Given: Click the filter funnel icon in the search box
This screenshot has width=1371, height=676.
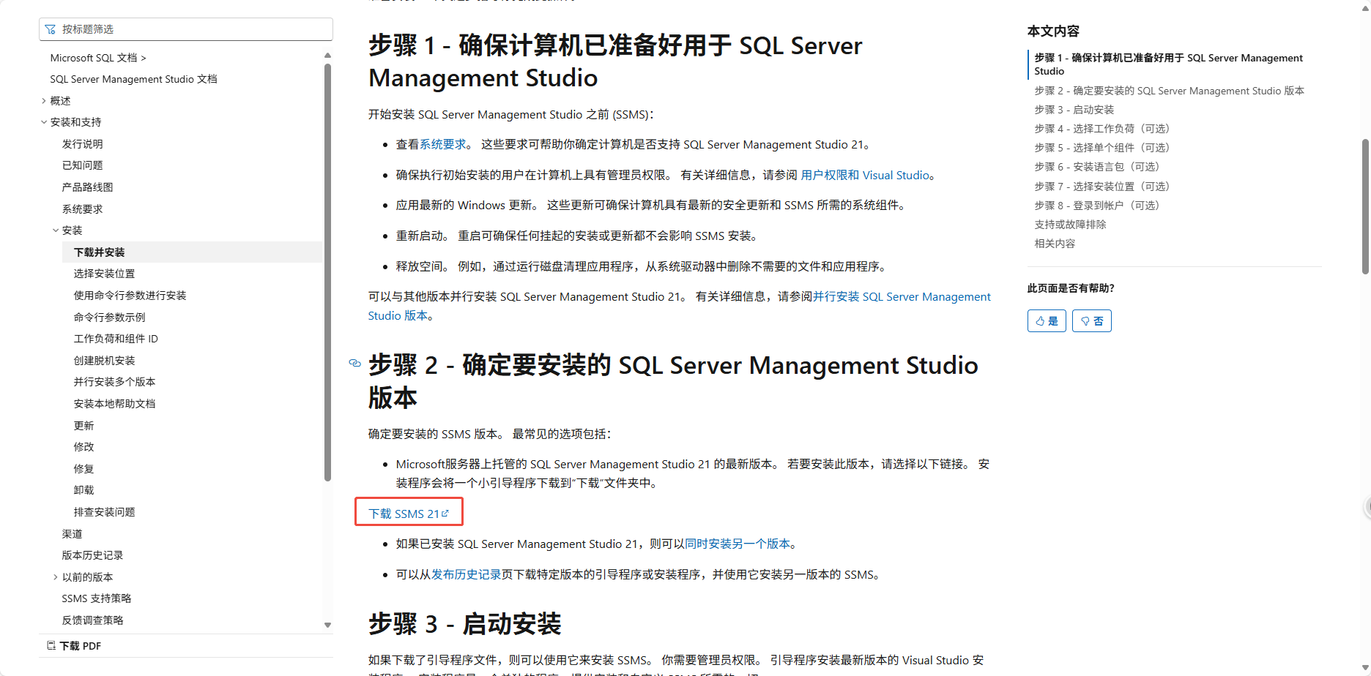Looking at the screenshot, I should click(x=51, y=29).
